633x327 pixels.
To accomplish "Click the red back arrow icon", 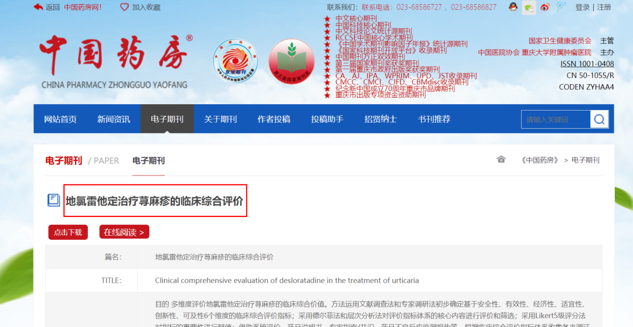I will click(x=38, y=7).
